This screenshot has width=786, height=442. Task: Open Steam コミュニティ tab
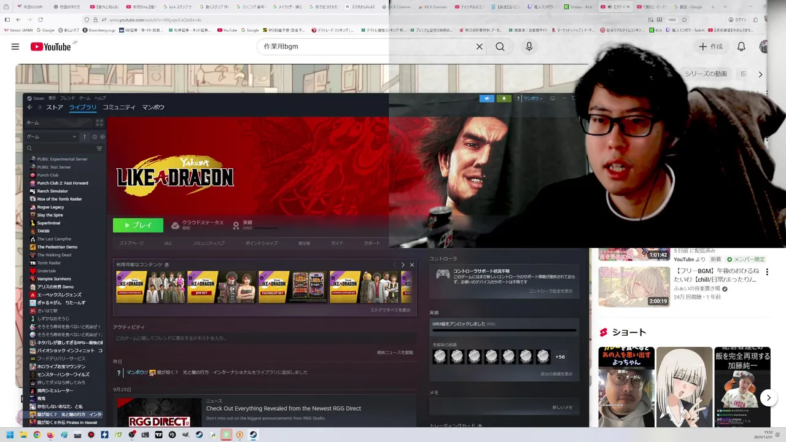[x=119, y=107]
